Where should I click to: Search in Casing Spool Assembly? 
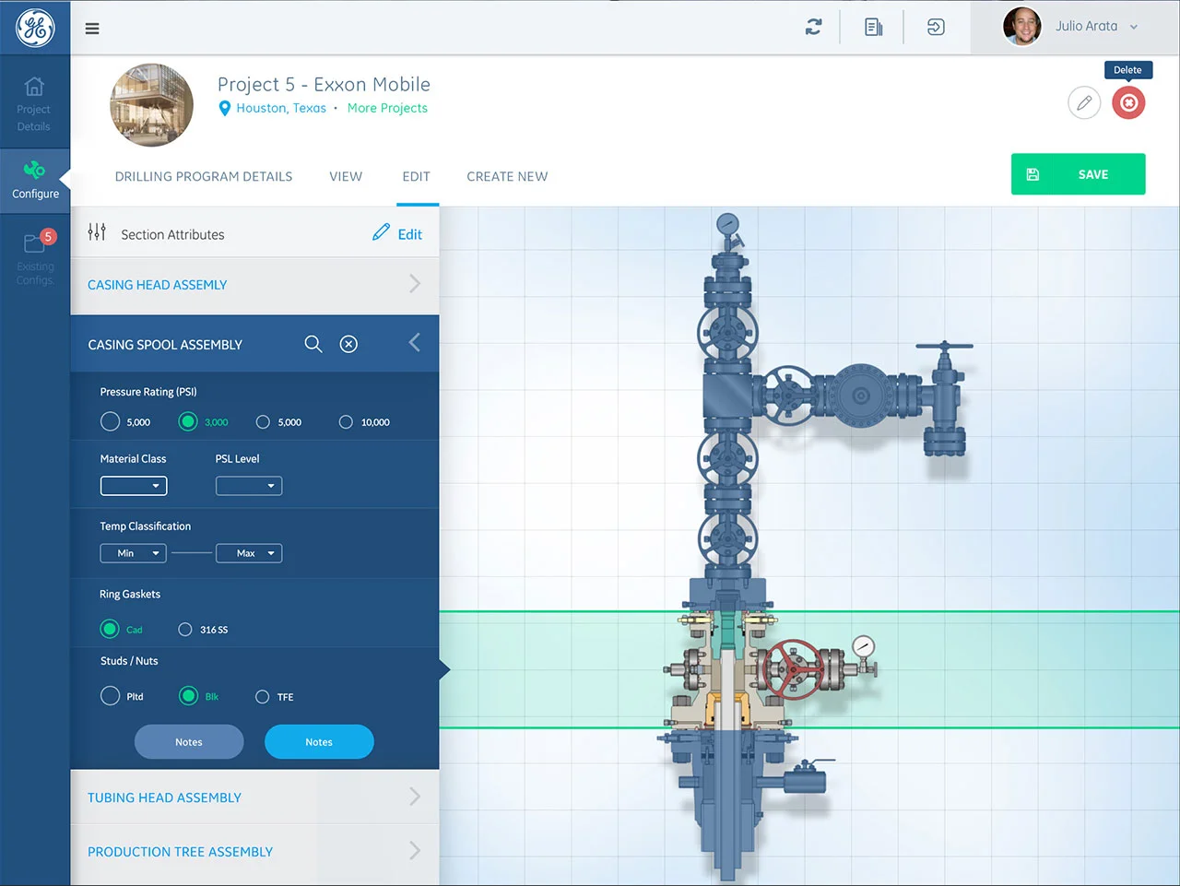313,344
